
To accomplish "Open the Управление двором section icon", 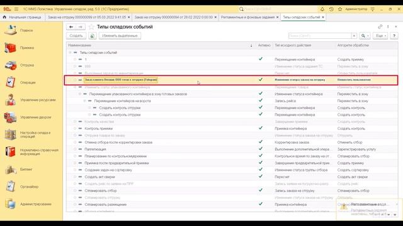I will (x=11, y=117).
